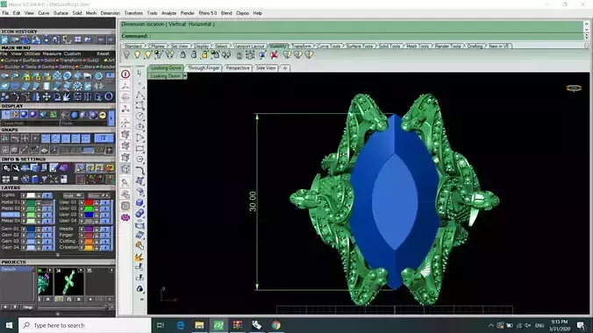This screenshot has height=333, width=593.
Task: Click the red User 01 layer color swatch
Action: [89, 203]
